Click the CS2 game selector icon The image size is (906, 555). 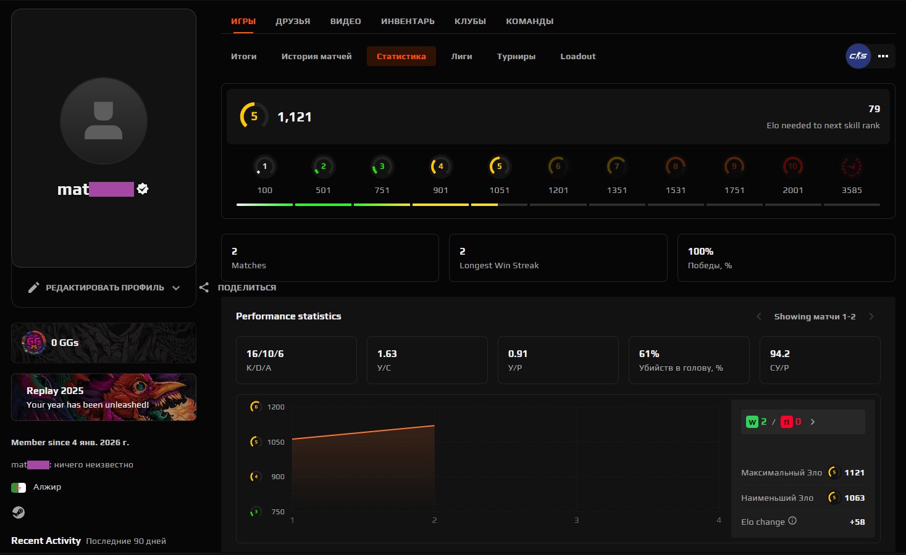point(858,56)
